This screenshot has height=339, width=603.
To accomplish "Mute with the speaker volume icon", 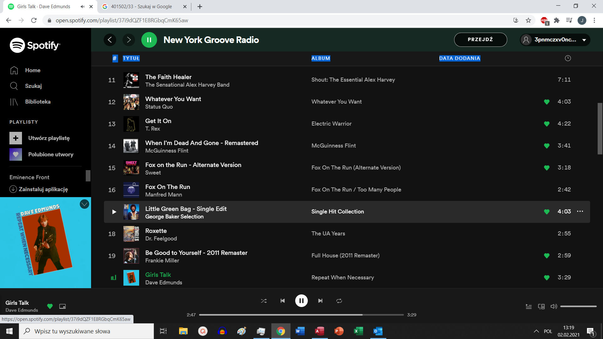I will [554, 306].
